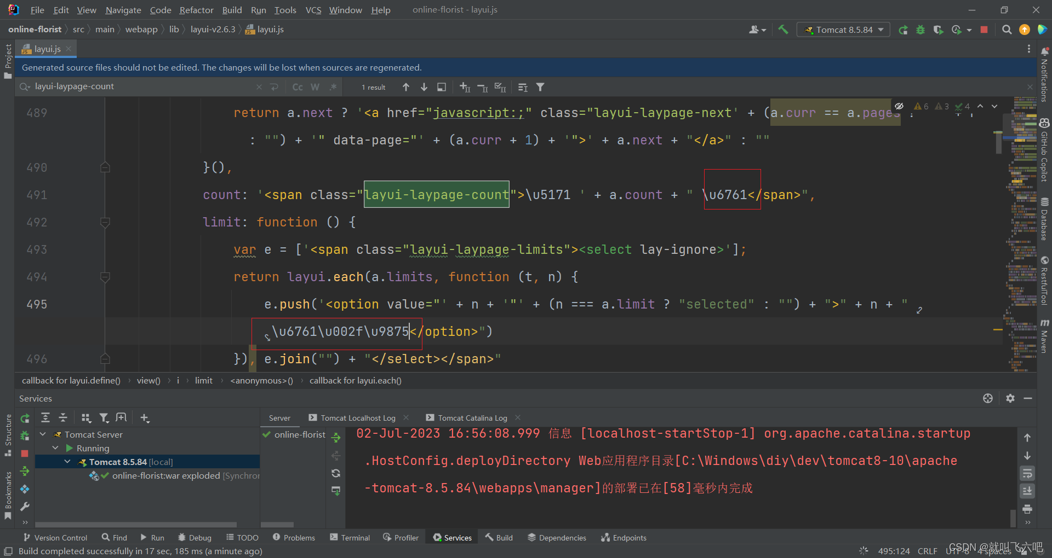
Task: Rerun the server in the Services sidebar
Action: [25, 419]
